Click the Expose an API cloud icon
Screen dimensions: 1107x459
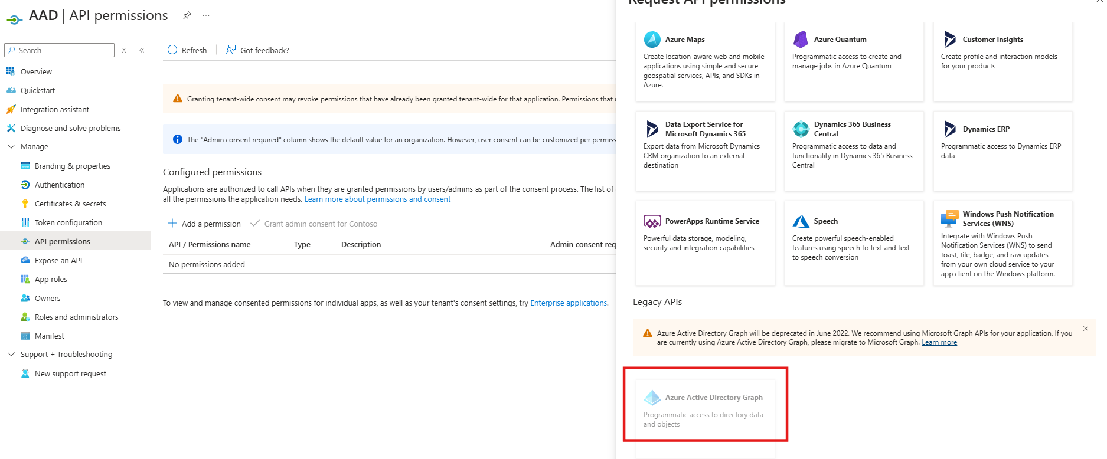pyautogui.click(x=25, y=260)
